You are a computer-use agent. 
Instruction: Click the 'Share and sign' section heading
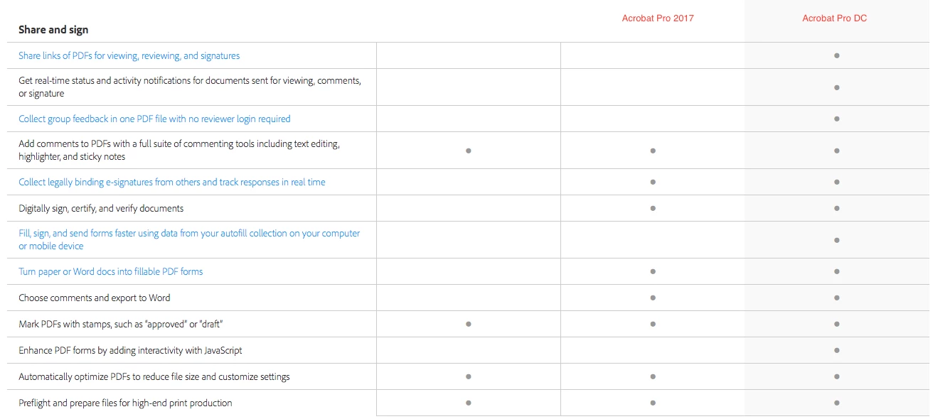53,30
